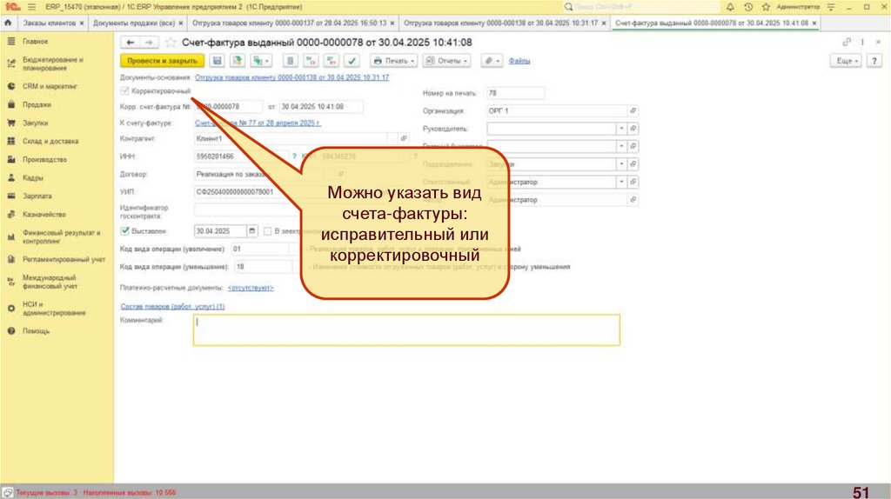Open Казначейство section in sidebar
Viewport: 891px width, 499px height.
point(44,215)
